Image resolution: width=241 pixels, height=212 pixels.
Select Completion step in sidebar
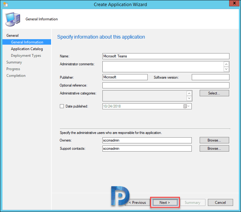tap(16, 76)
